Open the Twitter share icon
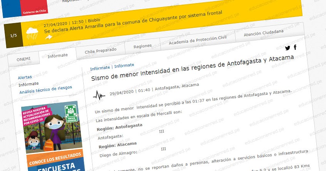Viewport: 326px width, 171px height. [x=287, y=48]
